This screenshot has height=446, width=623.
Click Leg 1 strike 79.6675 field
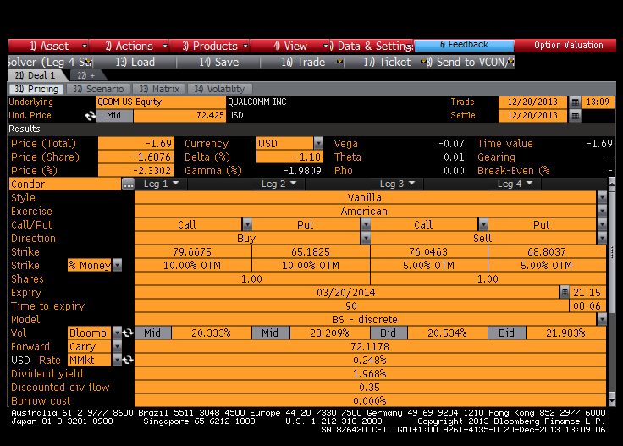(192, 252)
